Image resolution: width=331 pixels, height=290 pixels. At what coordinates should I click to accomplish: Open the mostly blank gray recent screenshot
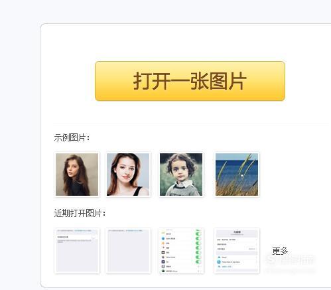pos(129,251)
